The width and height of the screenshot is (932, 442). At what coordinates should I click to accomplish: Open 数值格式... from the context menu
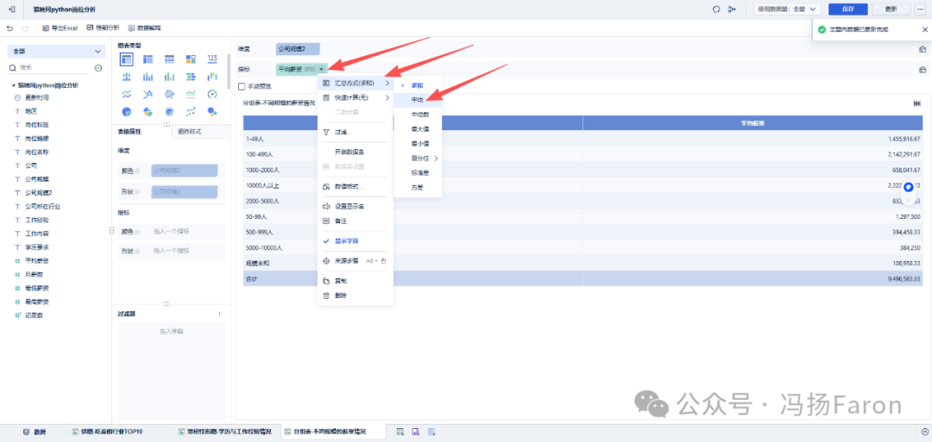pyautogui.click(x=355, y=186)
